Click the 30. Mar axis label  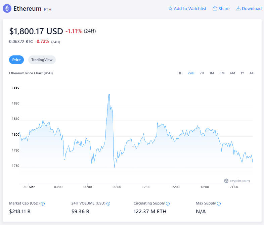29,187
